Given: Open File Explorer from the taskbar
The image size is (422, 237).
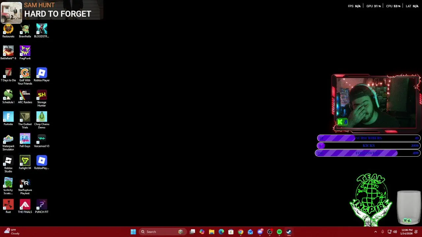Looking at the screenshot, I should pos(212,232).
